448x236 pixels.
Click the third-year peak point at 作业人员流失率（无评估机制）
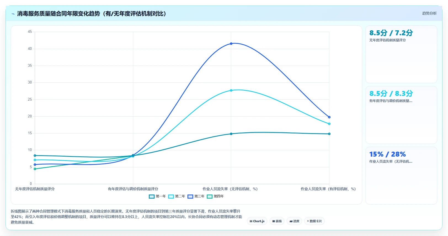(x=231, y=44)
